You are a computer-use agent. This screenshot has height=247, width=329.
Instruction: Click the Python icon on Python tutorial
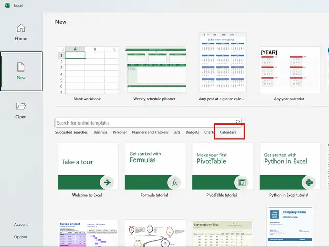pos(309,182)
